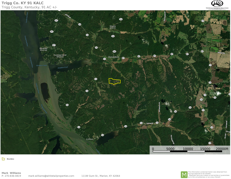Click the 10000 mark on scale bar
This screenshot has height=179, width=231.
pos(188,149)
